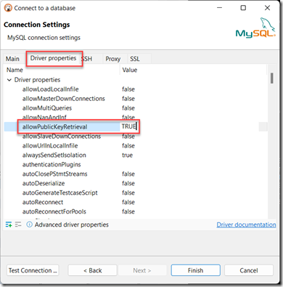The width and height of the screenshot is (283, 287).
Task: Select the allowMultiQueries property row
Action: (136, 108)
